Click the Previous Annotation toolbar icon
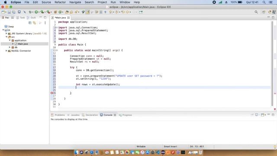Screen dimensions: 277x156 [x=117, y=12]
